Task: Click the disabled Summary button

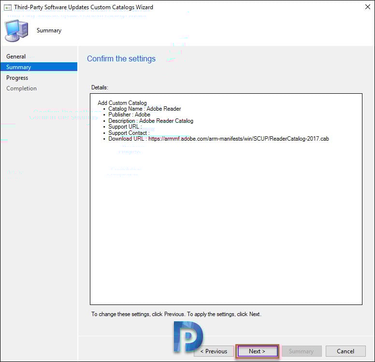Action: click(302, 351)
